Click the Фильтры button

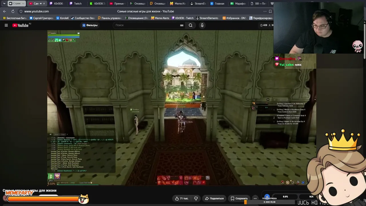pos(90,25)
